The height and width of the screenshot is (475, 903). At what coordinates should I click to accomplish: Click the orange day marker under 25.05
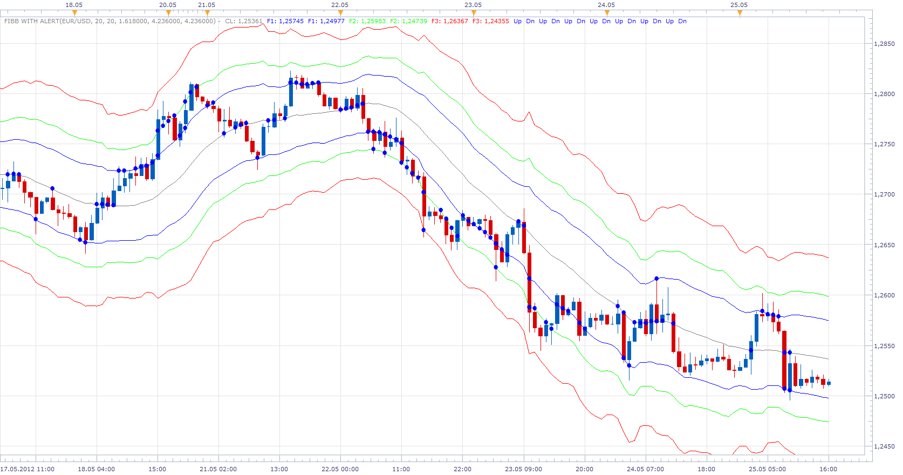[740, 13]
